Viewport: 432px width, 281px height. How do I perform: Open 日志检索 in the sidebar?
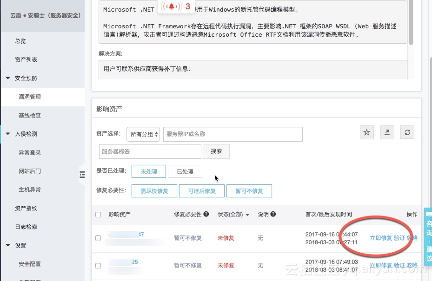tap(26, 227)
